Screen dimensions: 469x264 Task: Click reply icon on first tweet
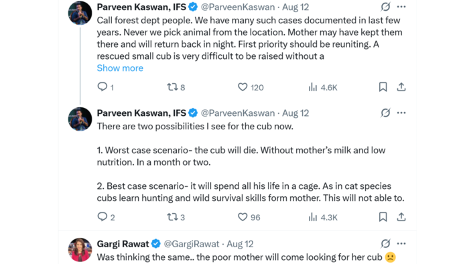(103, 87)
